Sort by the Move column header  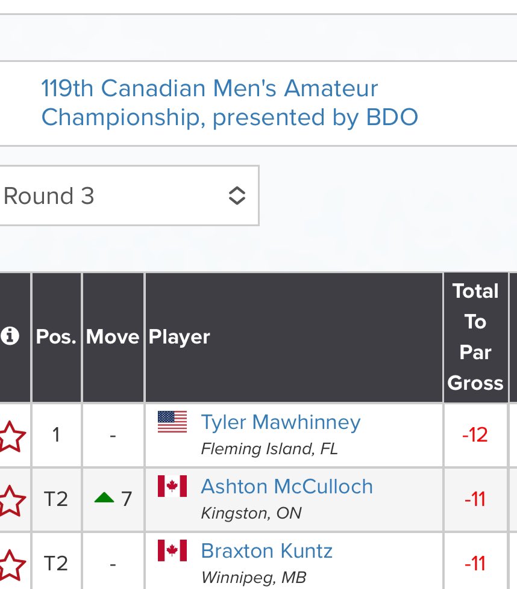pos(113,337)
